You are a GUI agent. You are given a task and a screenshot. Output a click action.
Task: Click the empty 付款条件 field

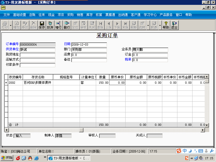click(38, 65)
